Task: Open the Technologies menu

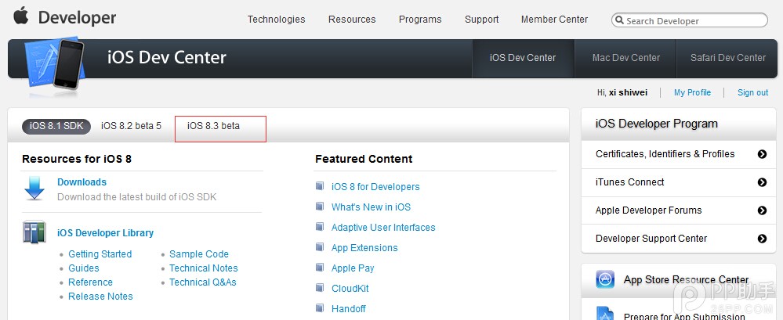Action: [277, 20]
